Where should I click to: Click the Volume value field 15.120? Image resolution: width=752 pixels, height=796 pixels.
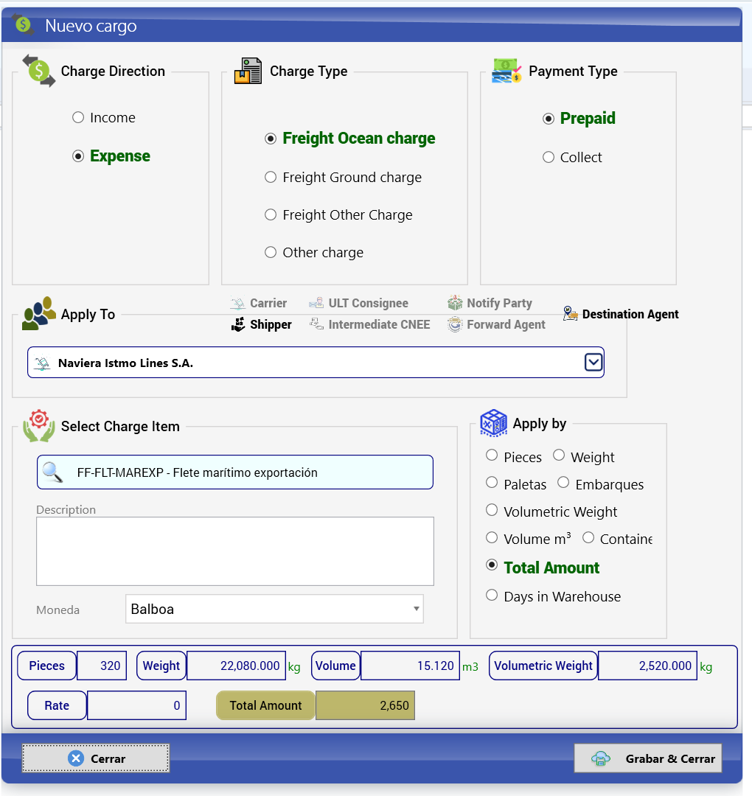(410, 666)
